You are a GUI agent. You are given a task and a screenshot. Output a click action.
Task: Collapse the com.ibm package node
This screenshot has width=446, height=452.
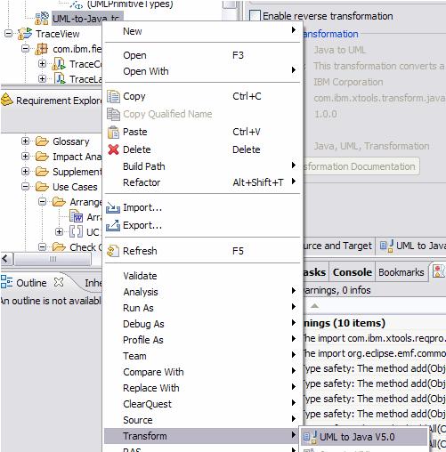pyautogui.click(x=26, y=48)
